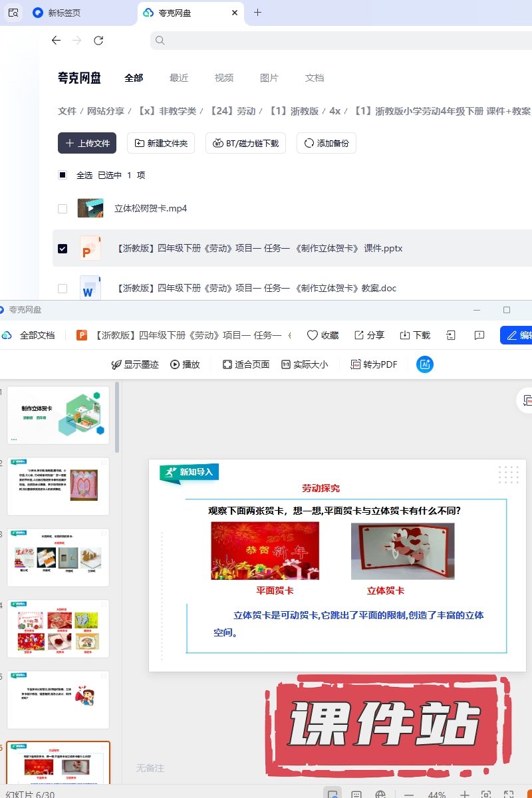Viewport: 532px width, 798px height.
Task: Click the 转为PDF convert button
Action: click(374, 364)
